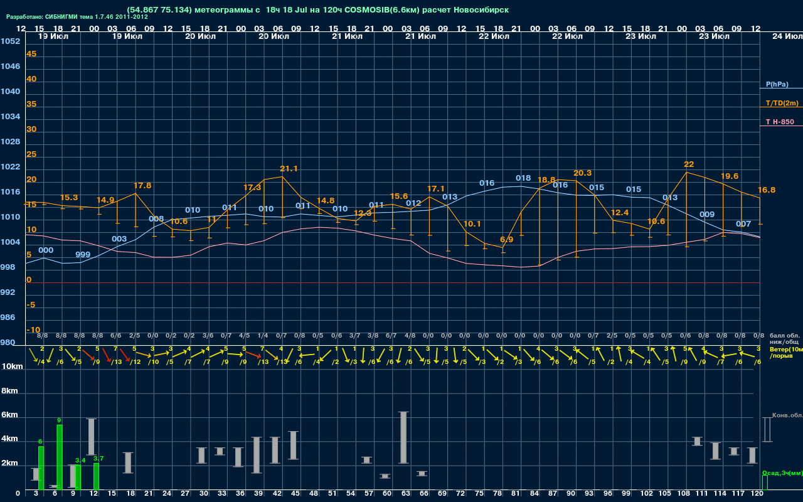Click the green precipitation bar labeled 3.4
The width and height of the screenshot is (803, 502).
coord(78,477)
